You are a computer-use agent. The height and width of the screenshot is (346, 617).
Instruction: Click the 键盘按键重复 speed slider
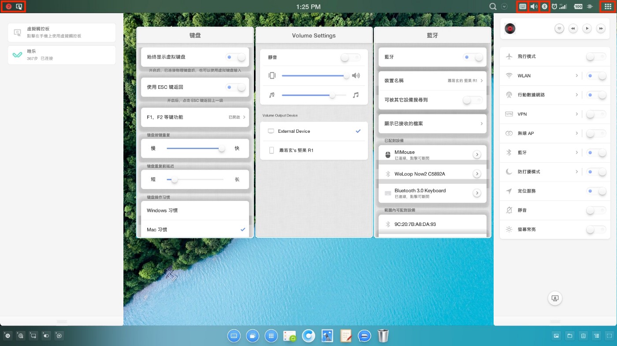pos(194,149)
